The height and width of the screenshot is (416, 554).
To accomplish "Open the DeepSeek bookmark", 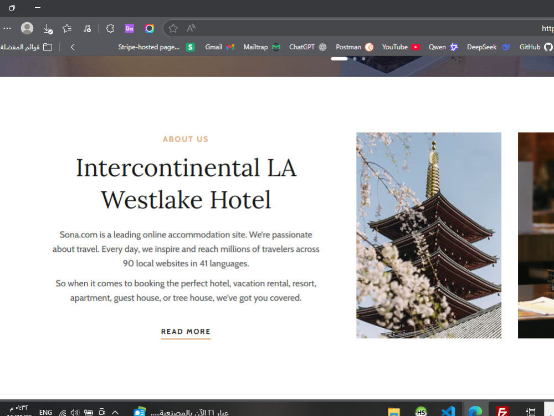I will pos(489,47).
